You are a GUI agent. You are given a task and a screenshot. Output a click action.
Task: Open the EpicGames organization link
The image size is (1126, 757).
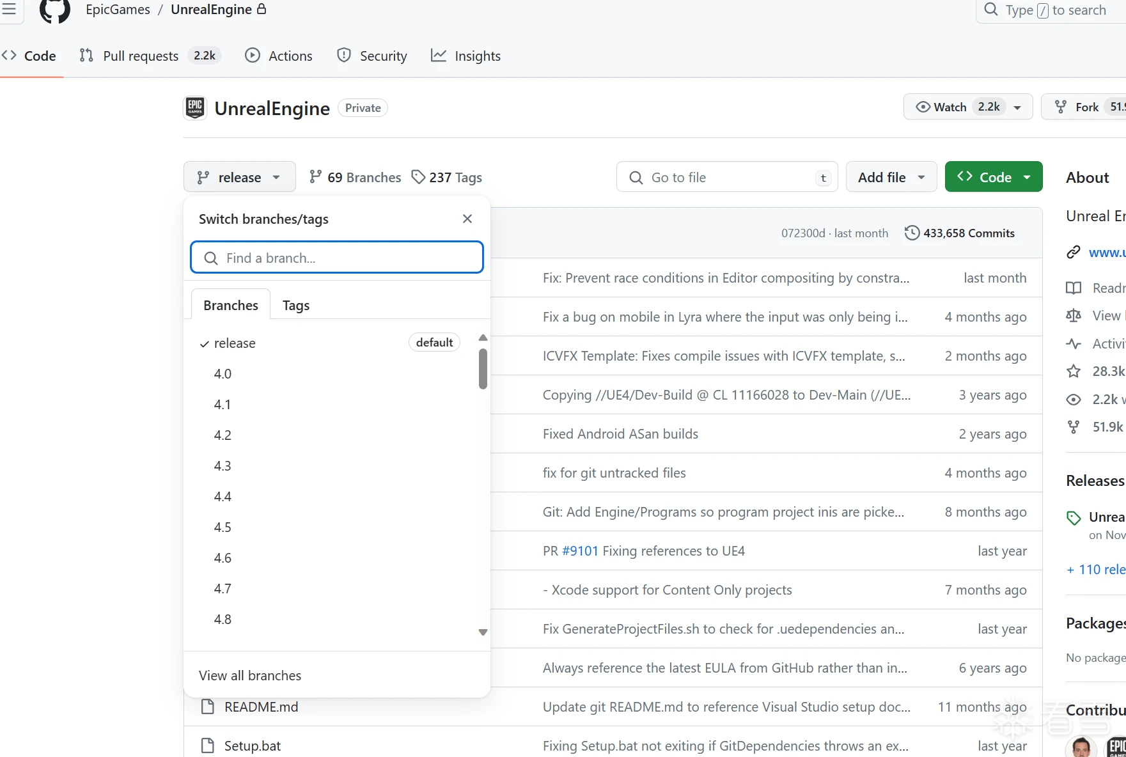point(118,10)
